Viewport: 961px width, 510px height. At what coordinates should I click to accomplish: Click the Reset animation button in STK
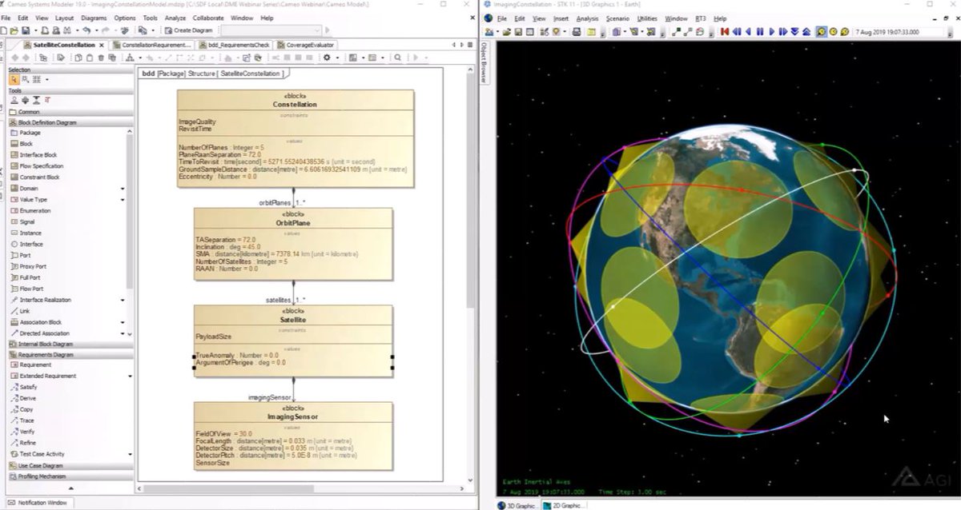[x=724, y=30]
